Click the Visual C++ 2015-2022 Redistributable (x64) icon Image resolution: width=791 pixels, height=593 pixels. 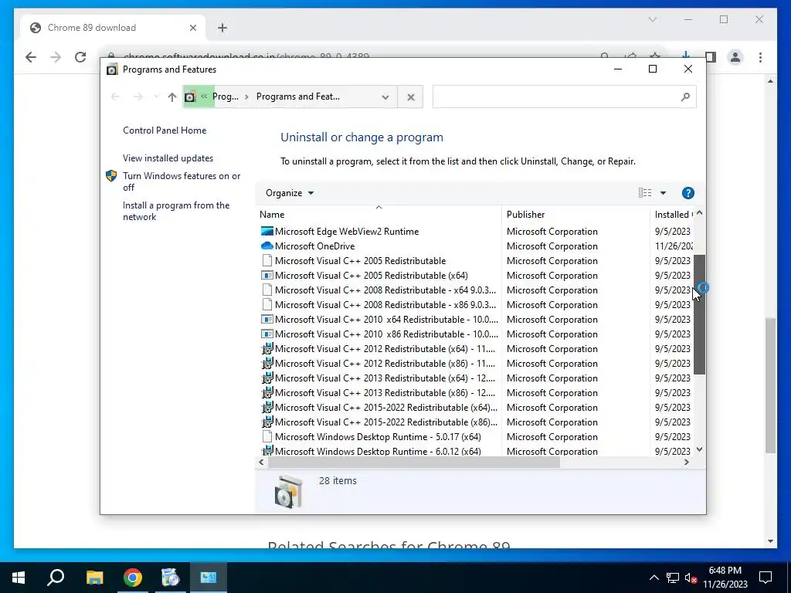click(266, 407)
